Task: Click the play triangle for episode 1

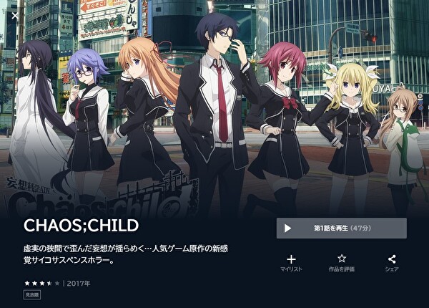Action: 287,228
